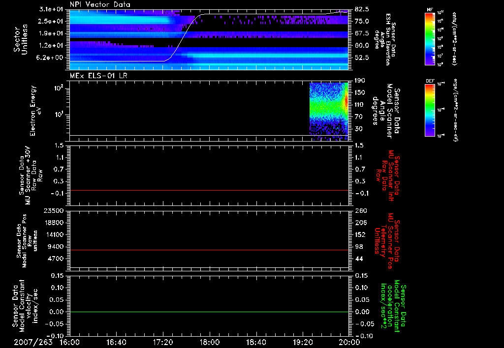The image size is (504, 348).
Task: Click the 70 scanner angle tick label
Action: [x=358, y=117]
